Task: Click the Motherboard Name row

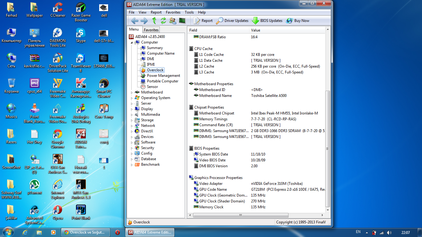Action: pyautogui.click(x=256, y=96)
